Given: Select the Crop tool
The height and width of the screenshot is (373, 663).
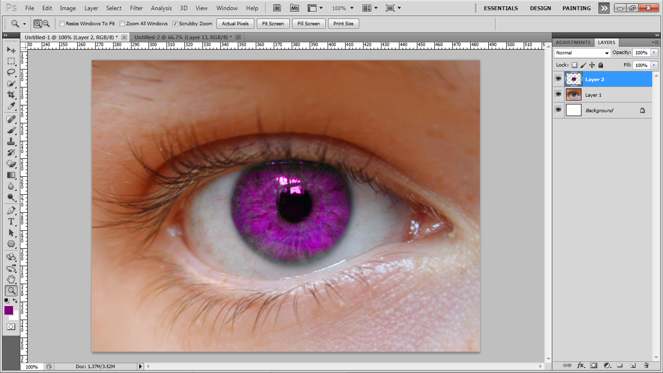Looking at the screenshot, I should tap(11, 95).
